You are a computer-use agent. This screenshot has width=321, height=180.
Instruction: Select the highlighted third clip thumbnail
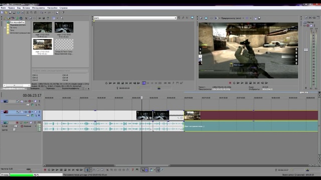pos(43,44)
